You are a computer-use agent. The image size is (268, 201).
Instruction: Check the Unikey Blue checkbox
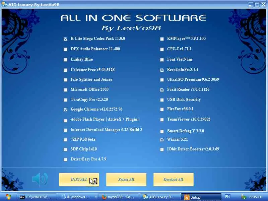pyautogui.click(x=65, y=60)
